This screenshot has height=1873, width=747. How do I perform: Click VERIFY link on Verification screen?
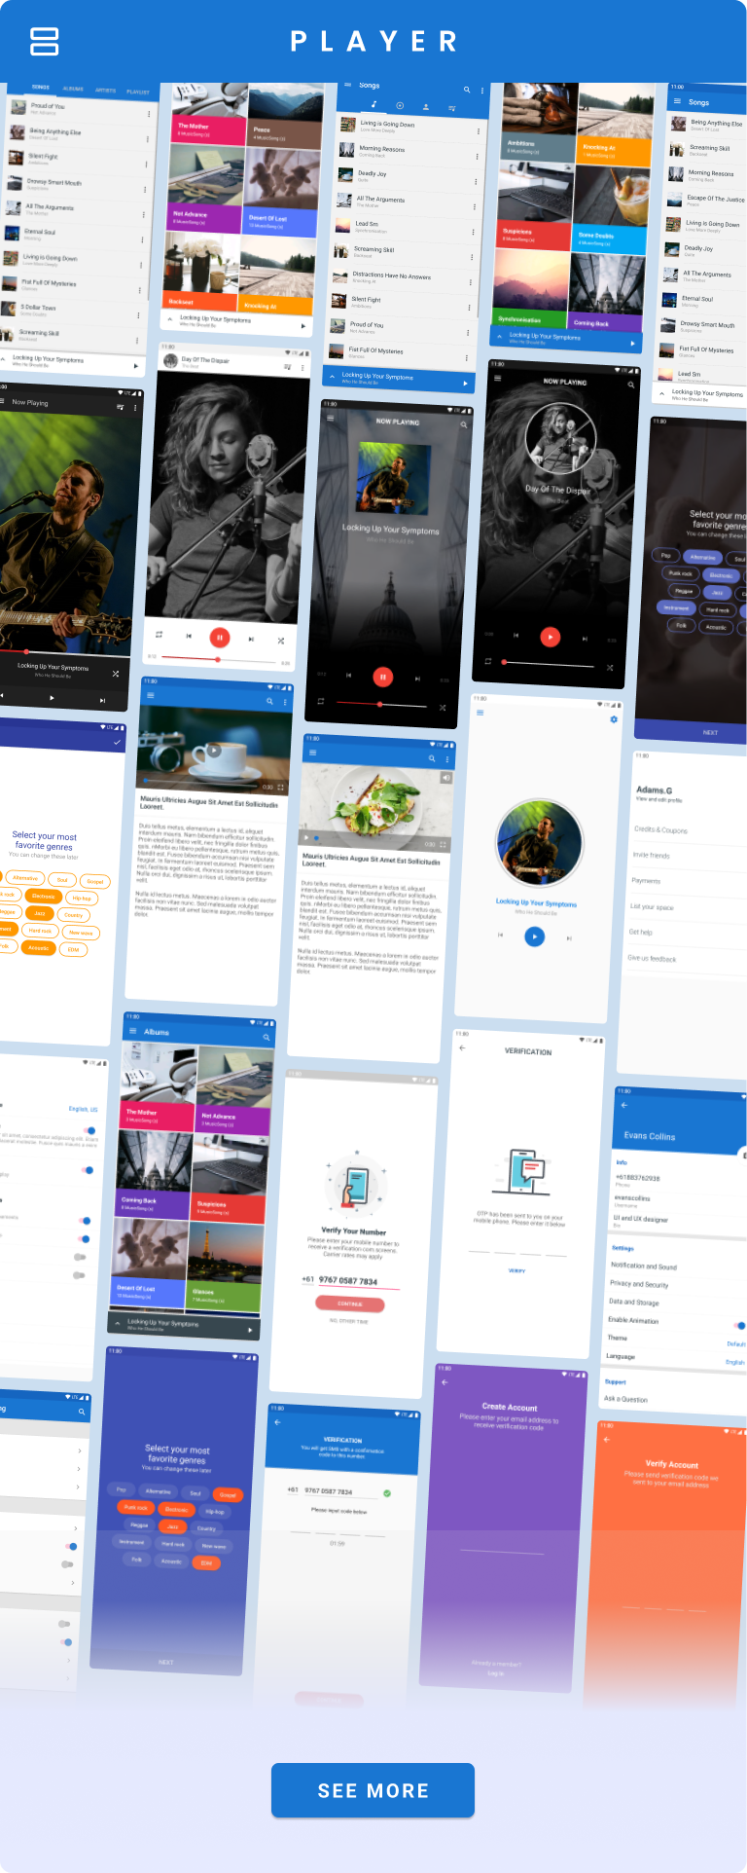coord(516,1270)
